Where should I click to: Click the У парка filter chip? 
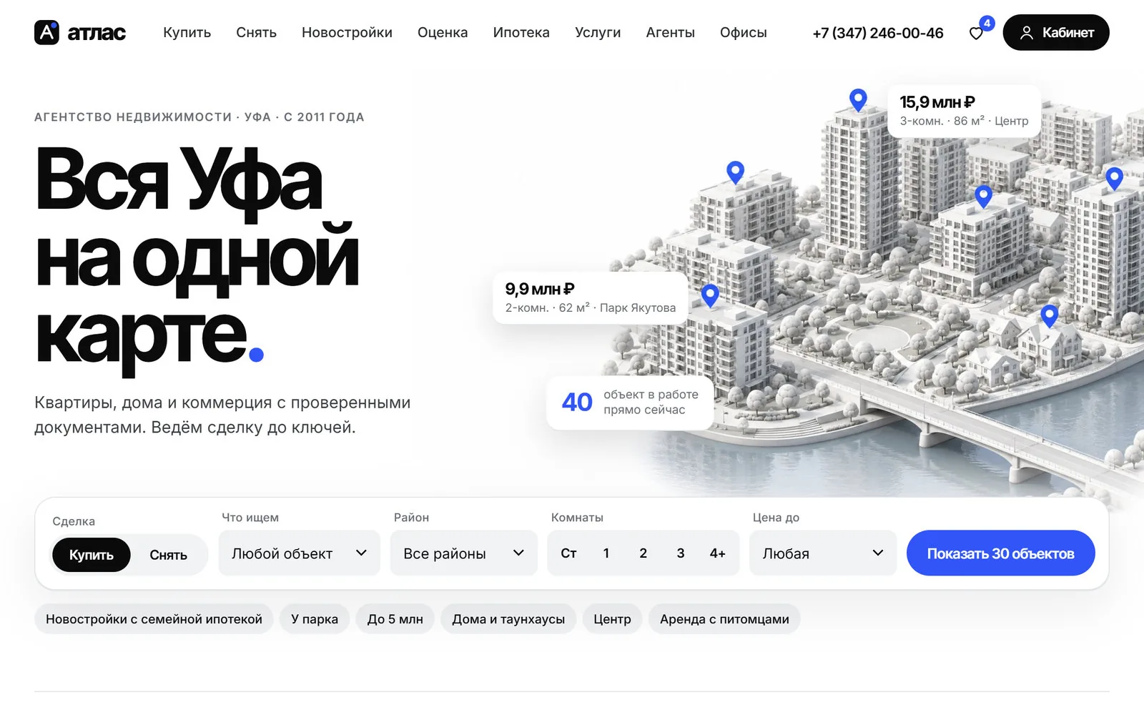pyautogui.click(x=315, y=619)
